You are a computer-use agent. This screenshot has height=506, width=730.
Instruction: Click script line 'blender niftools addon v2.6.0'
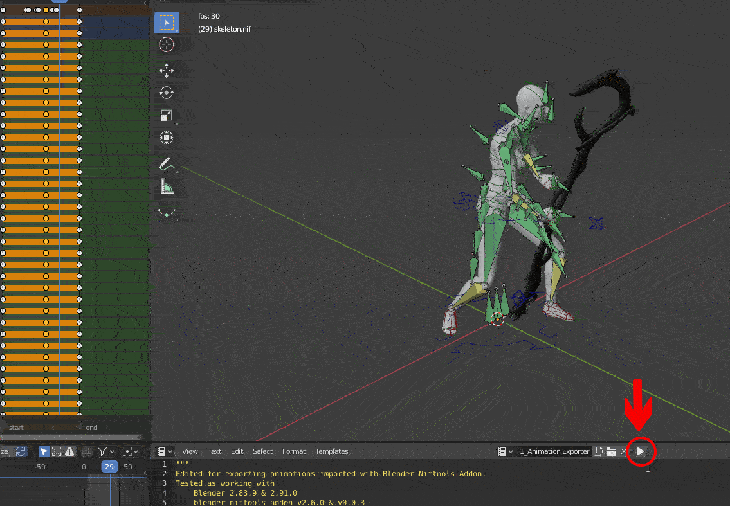(x=279, y=502)
